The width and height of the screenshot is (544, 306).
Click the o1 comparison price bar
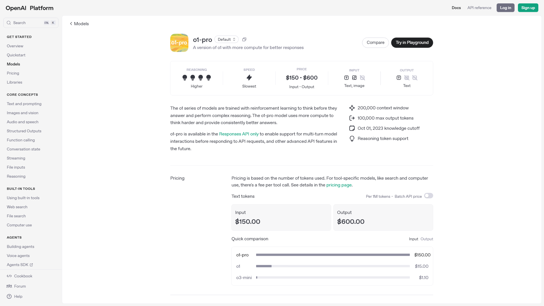[x=333, y=266]
